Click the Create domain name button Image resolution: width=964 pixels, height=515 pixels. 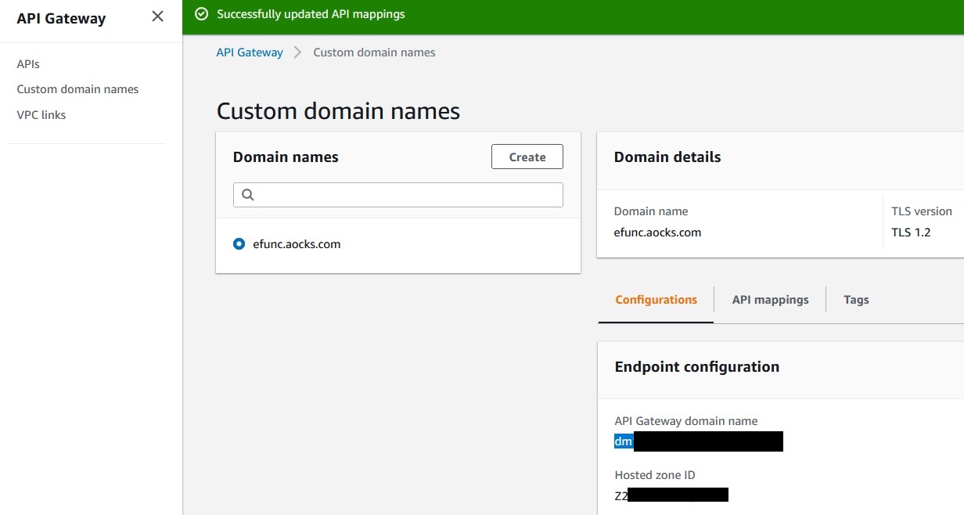click(527, 157)
